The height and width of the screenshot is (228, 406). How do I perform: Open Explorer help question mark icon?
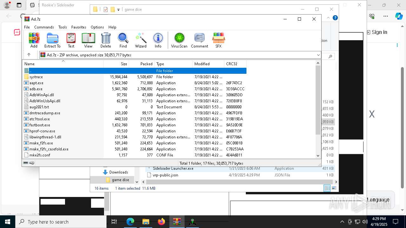[x=335, y=18]
